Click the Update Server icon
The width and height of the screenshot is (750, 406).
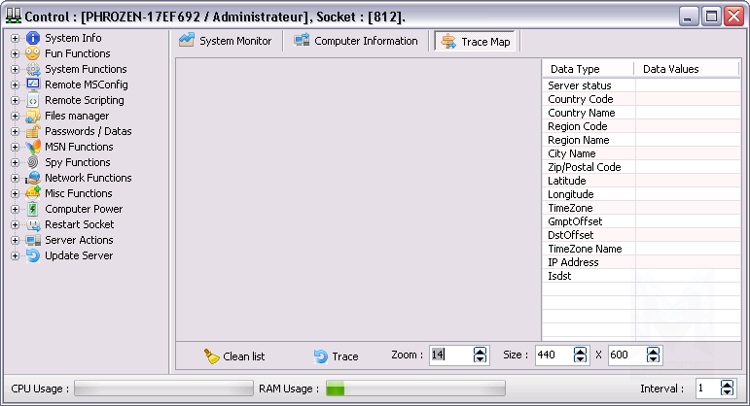pos(33,255)
